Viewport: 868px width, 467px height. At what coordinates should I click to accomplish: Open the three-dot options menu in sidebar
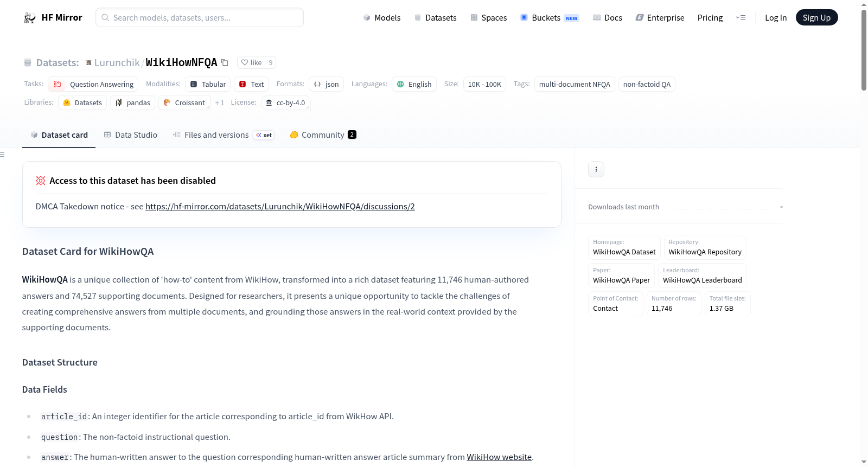(x=596, y=169)
